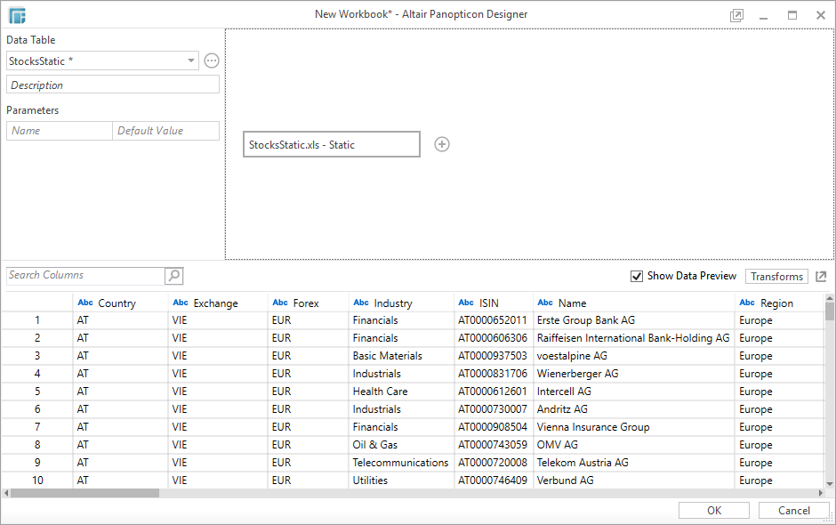Click the Abc type icon for Industry column
Image resolution: width=836 pixels, height=525 pixels.
(361, 303)
